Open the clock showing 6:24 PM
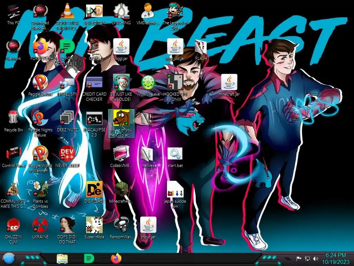 335,255
